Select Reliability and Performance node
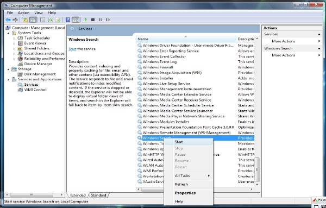 [x=45, y=59]
